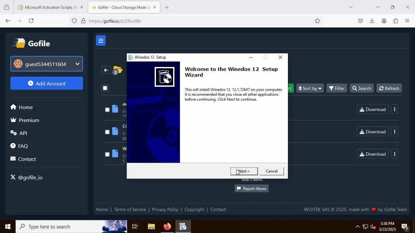The image size is (415, 233).
Task: Open FAQ in Gofile sidebar
Action: coord(19,146)
